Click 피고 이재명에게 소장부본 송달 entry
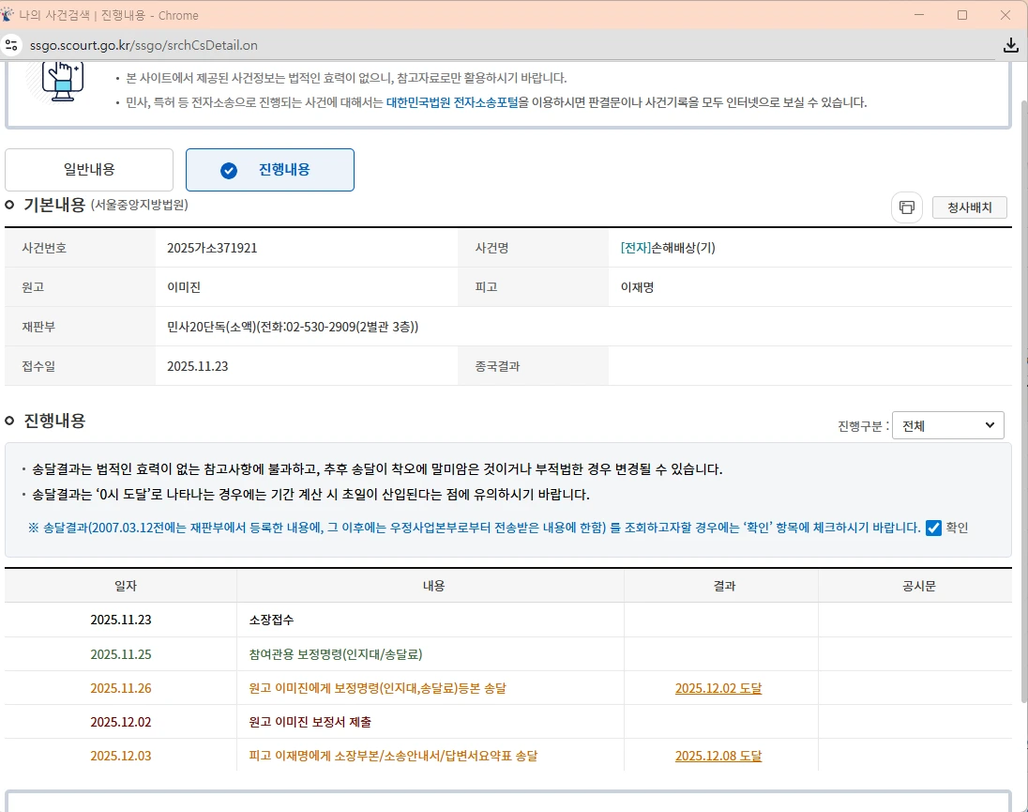Screen dimensions: 1028x812 [x=393, y=756]
